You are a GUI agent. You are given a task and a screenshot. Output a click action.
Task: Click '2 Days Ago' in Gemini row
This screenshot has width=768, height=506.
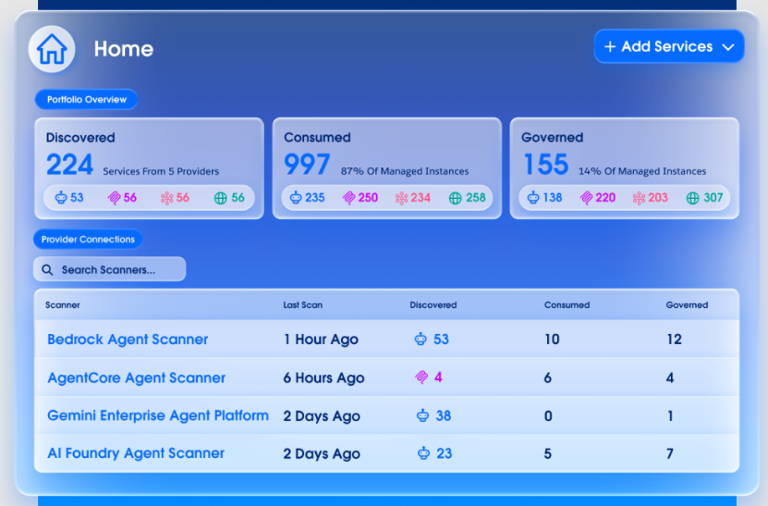click(322, 416)
